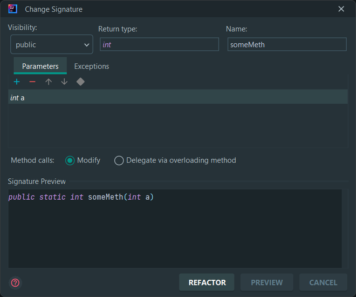Select the Modify method calls option
356x297 pixels.
(70, 160)
